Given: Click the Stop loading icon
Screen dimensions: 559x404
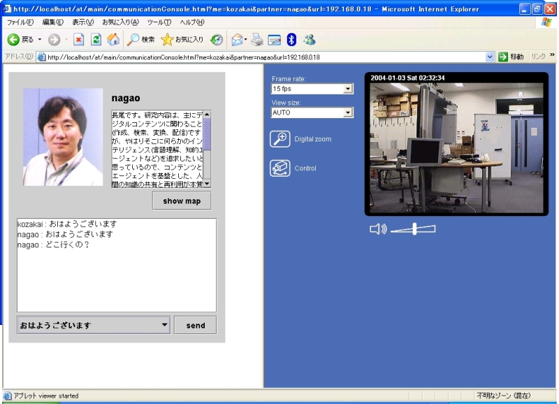Looking at the screenshot, I should [79, 40].
